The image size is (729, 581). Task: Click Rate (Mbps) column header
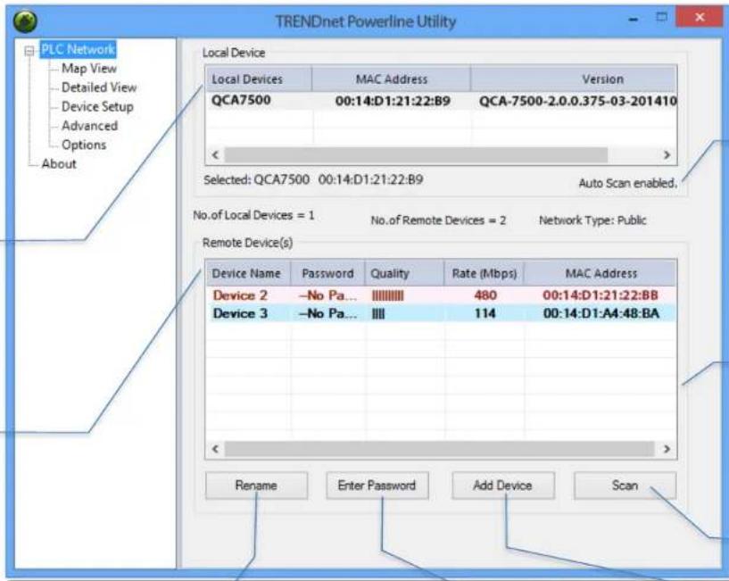484,273
